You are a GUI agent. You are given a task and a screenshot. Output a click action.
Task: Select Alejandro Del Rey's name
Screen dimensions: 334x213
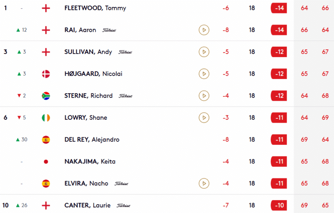pyautogui.click(x=92, y=140)
